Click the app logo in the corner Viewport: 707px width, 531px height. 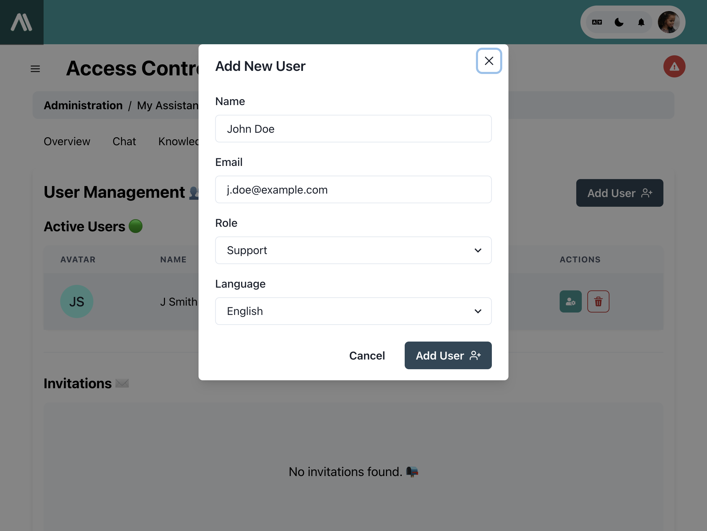tap(22, 22)
